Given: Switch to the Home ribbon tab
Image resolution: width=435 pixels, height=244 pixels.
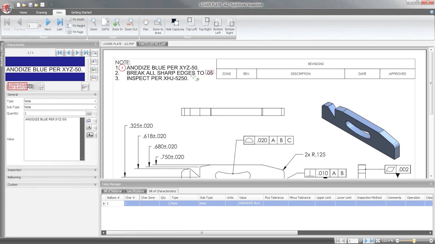Looking at the screenshot, I should coord(23,13).
